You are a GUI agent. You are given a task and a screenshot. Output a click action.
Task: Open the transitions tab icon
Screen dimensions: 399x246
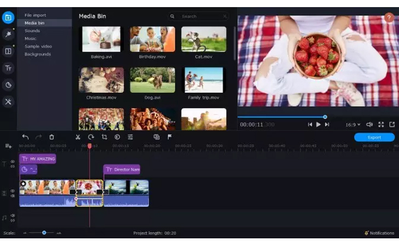(8, 51)
